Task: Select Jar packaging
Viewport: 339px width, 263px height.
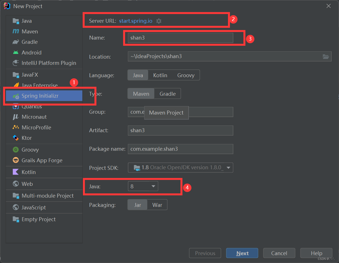Action: click(x=137, y=205)
